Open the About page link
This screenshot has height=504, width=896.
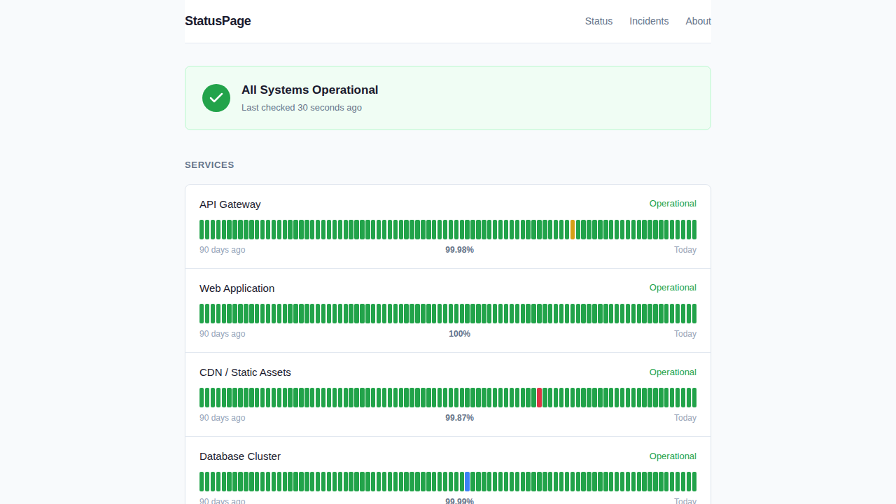pos(698,21)
